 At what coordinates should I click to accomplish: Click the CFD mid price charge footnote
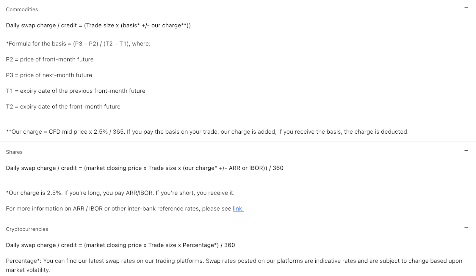207,132
